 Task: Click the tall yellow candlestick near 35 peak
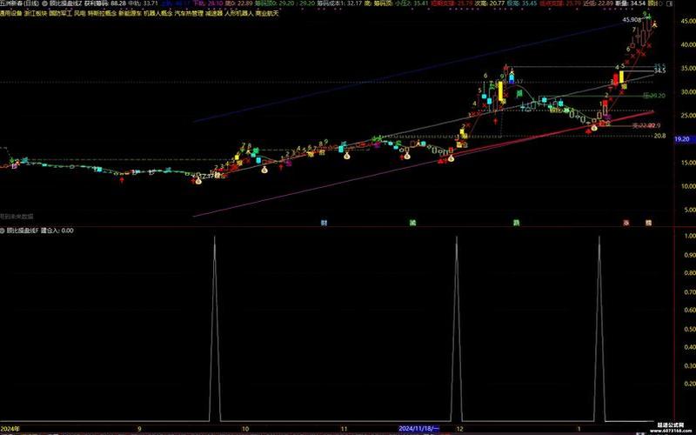point(501,91)
